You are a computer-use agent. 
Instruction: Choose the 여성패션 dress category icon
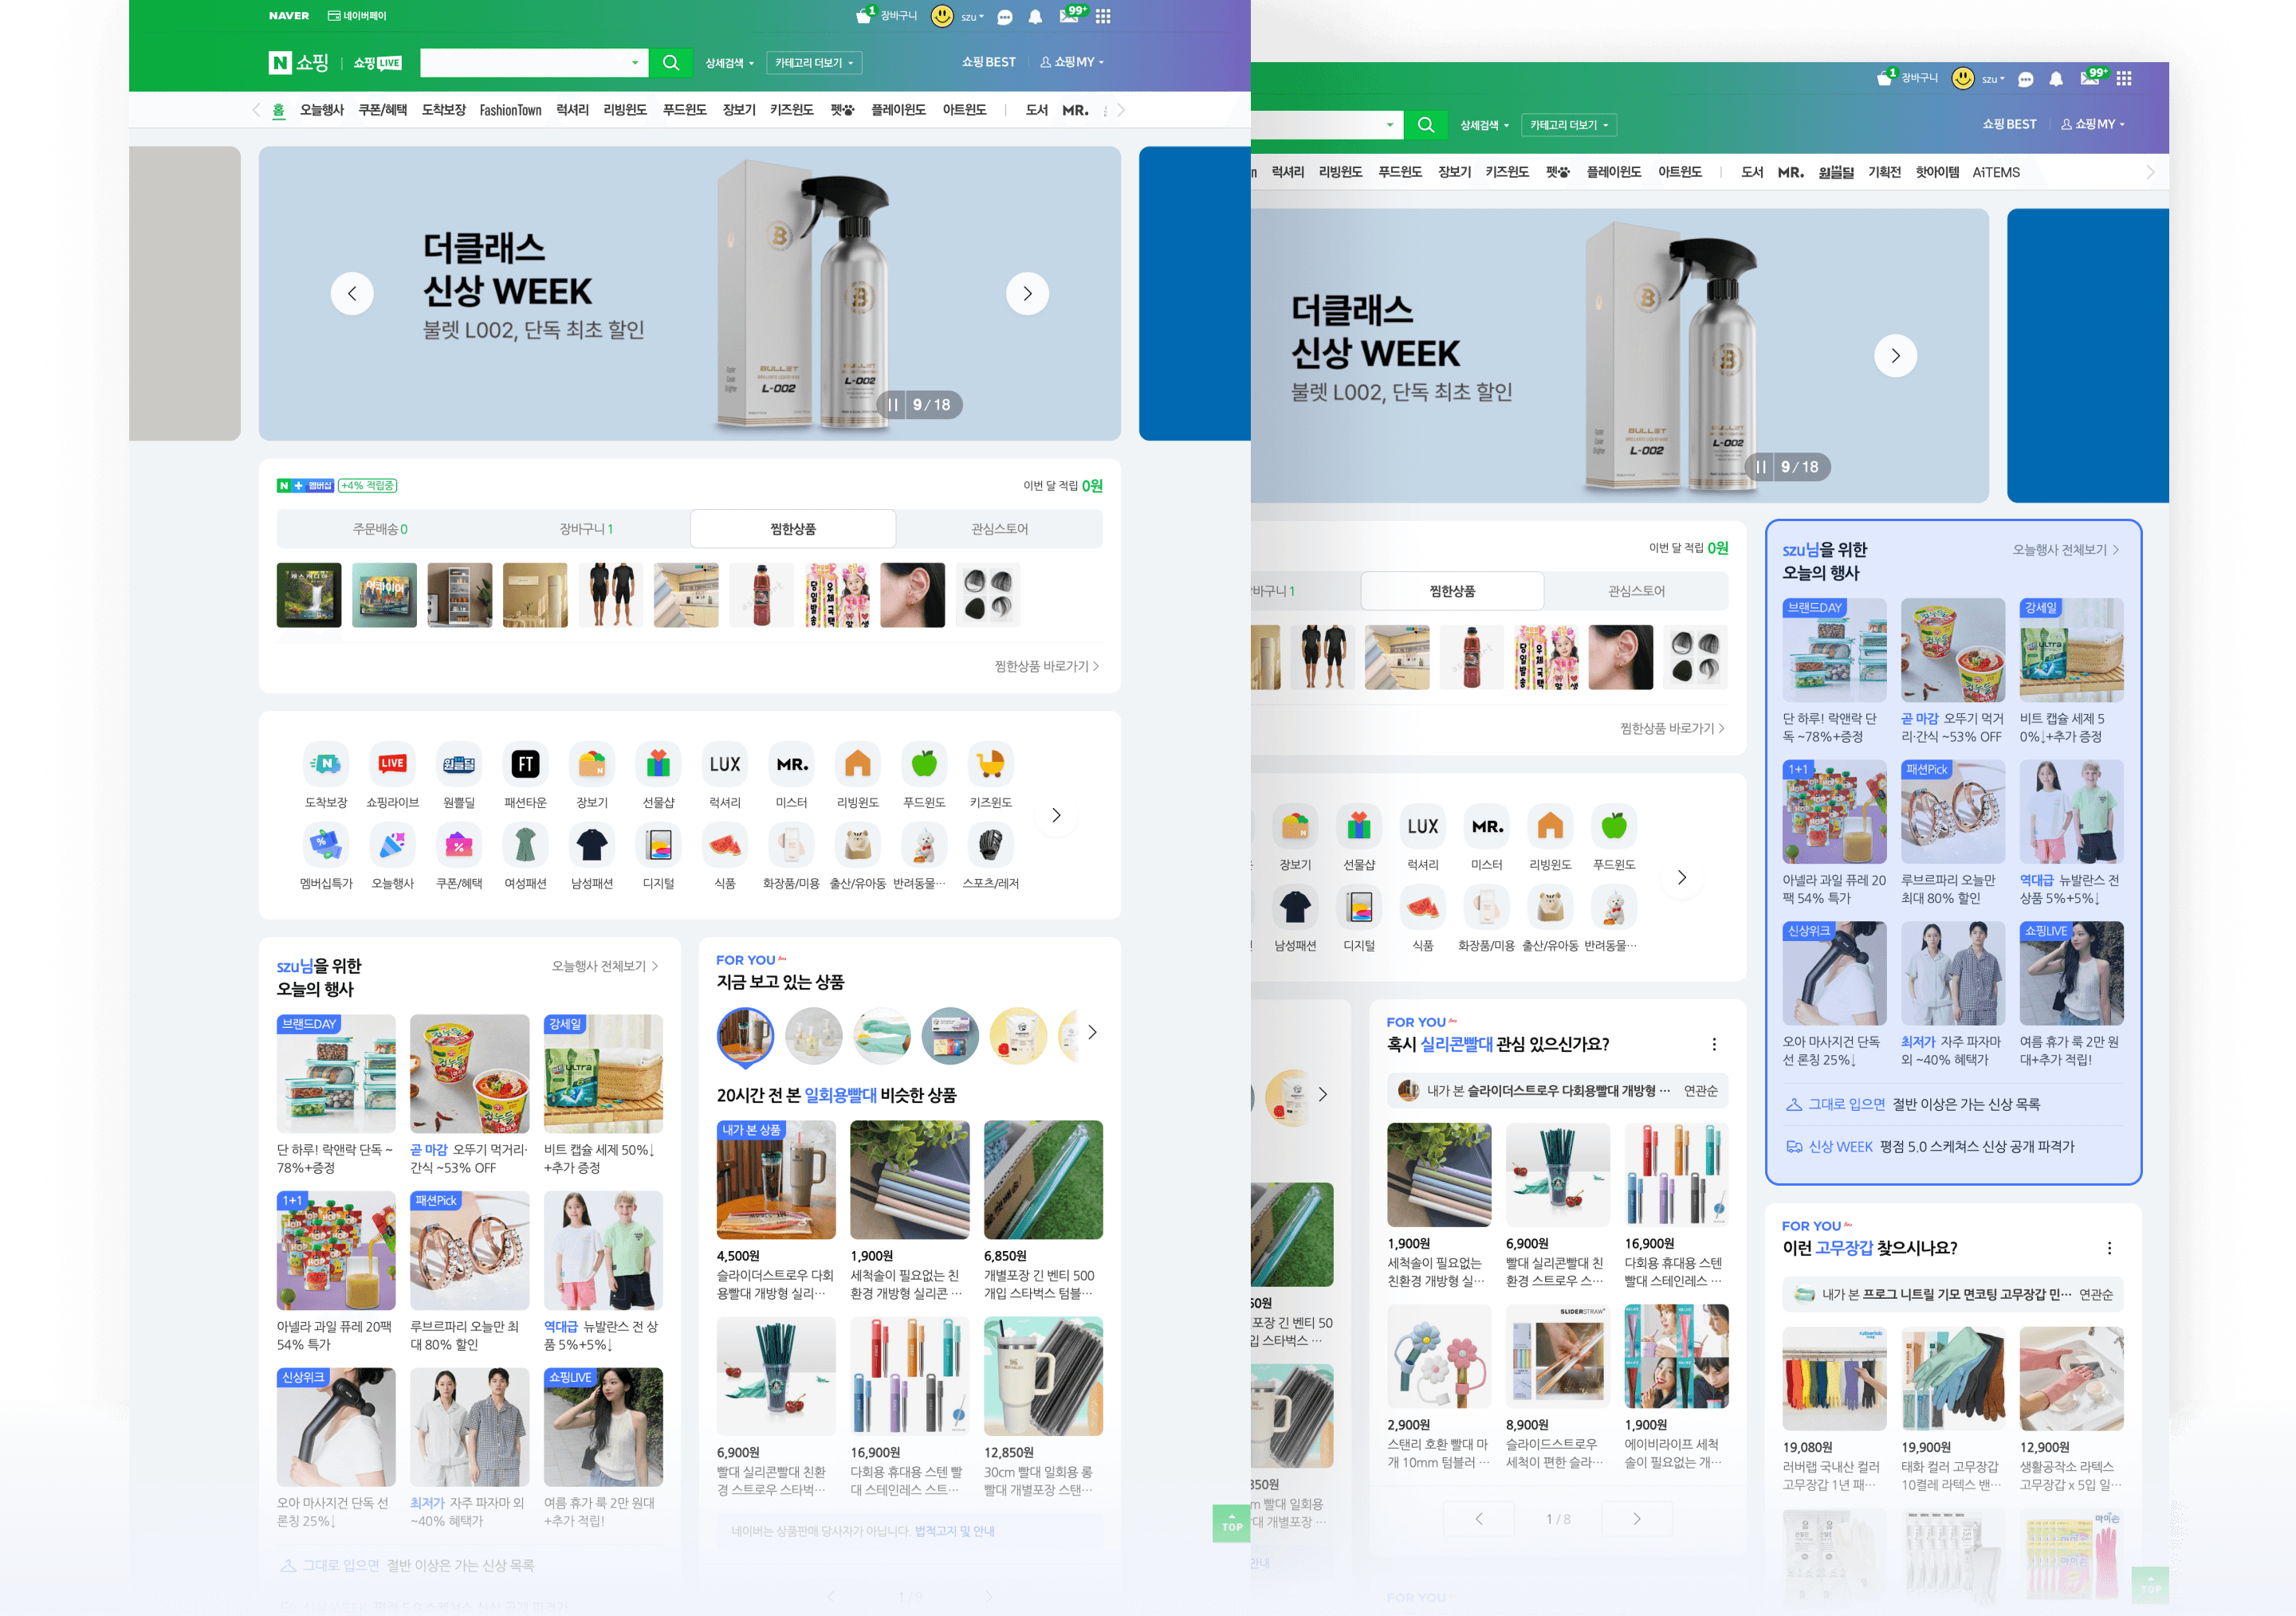coord(525,845)
